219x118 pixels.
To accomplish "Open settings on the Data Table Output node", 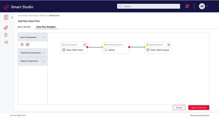I will pos(169,45).
